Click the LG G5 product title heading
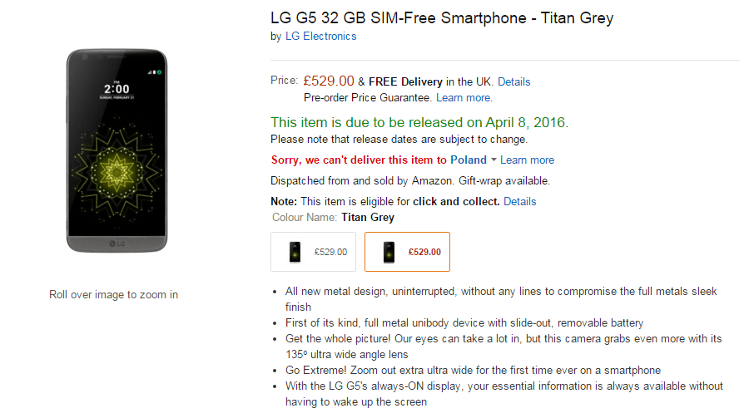Screen dimensions: 749x418 [442, 18]
